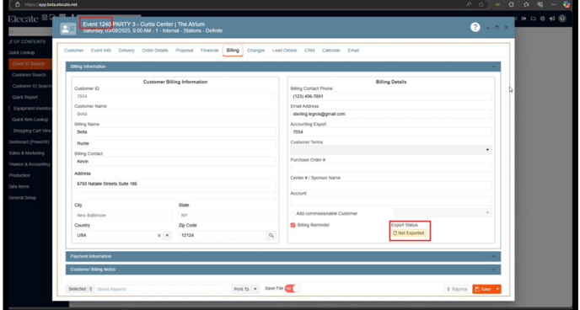This screenshot has height=310, width=580.
Task: Go to the Proposal tab
Action: pyautogui.click(x=185, y=51)
